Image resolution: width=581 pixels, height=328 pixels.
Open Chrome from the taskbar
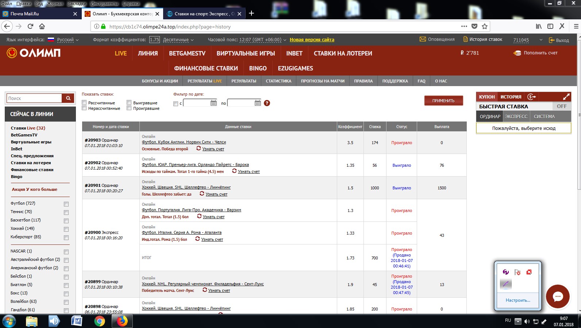[x=99, y=321]
